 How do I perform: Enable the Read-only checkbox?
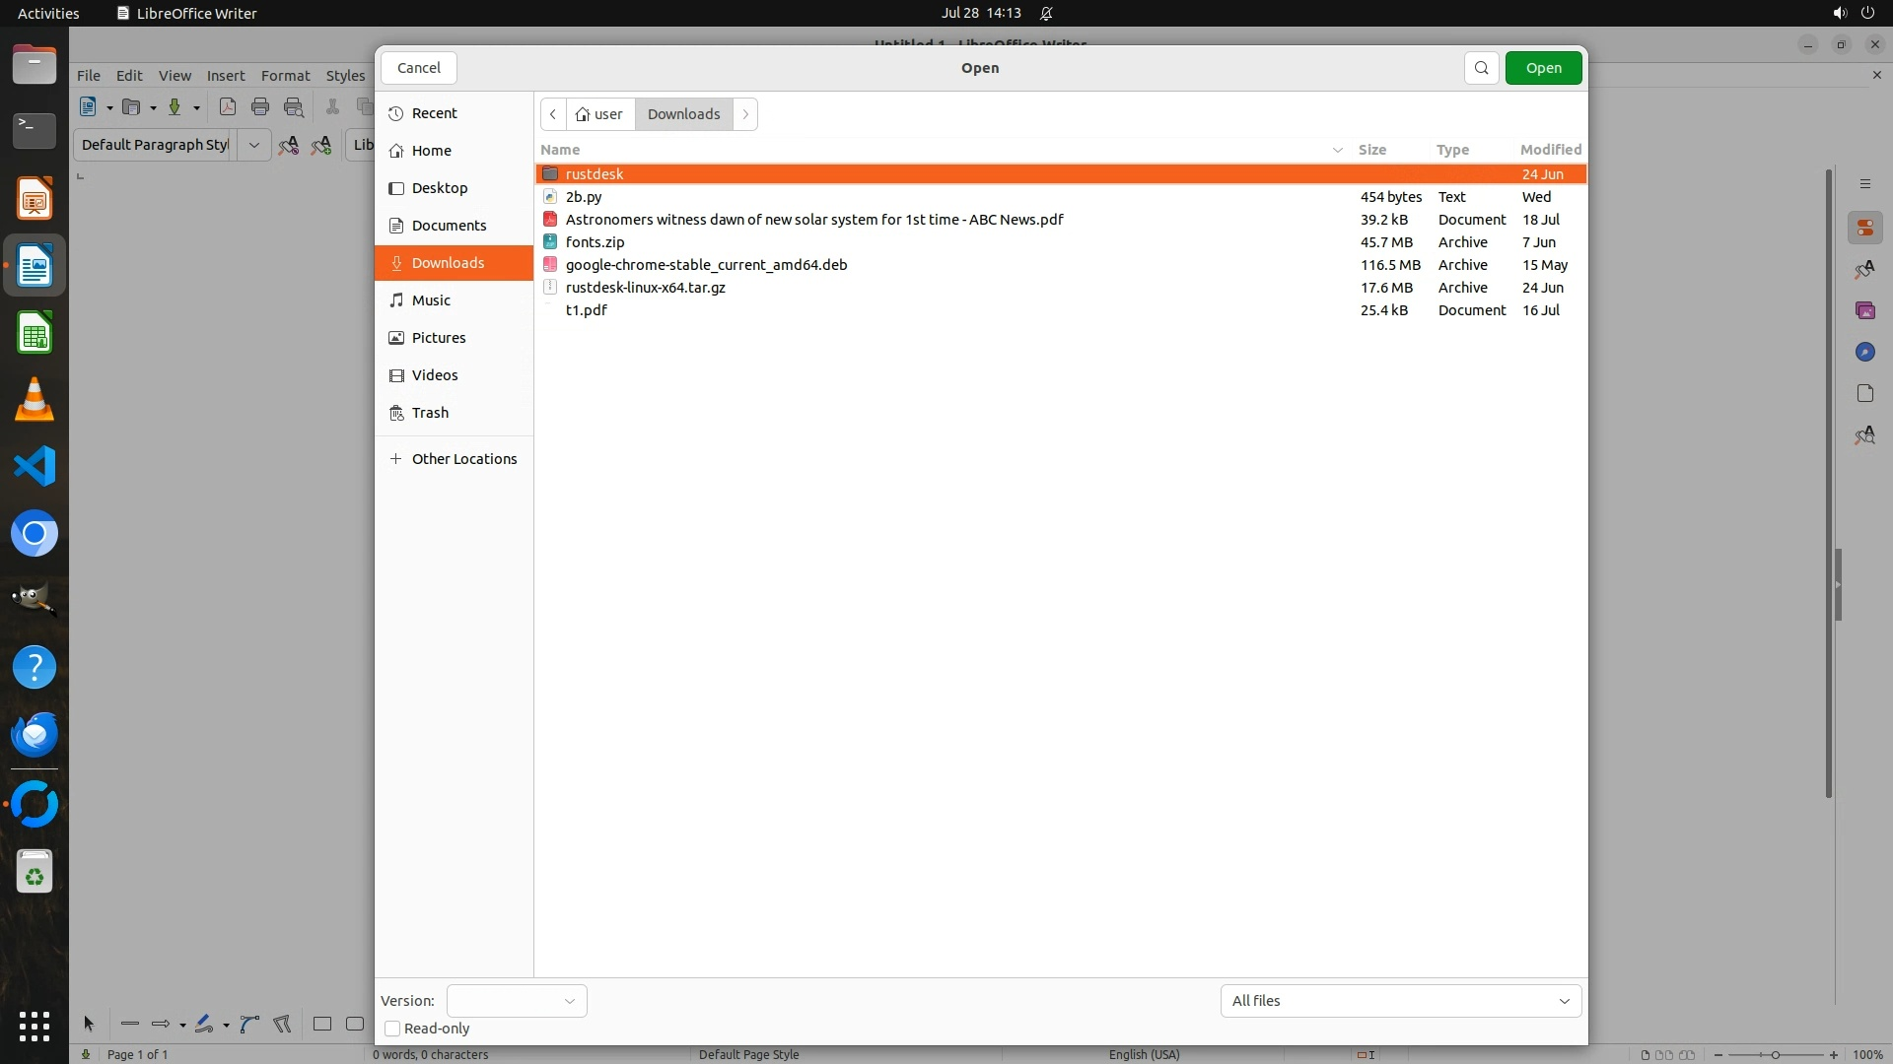tap(392, 1029)
